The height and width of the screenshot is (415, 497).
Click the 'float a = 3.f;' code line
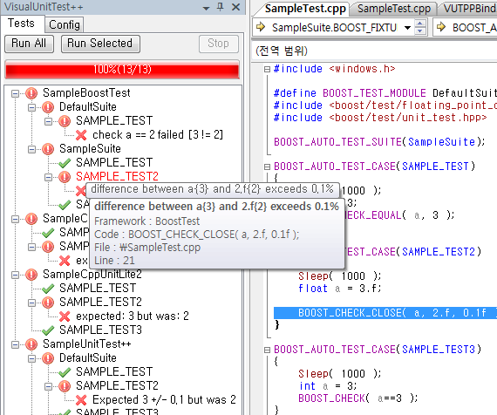(x=339, y=289)
